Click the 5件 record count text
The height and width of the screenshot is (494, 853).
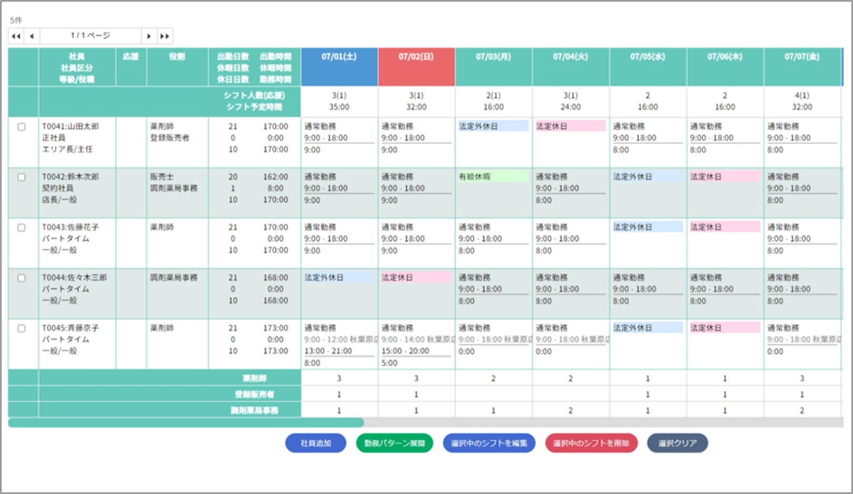(x=16, y=21)
